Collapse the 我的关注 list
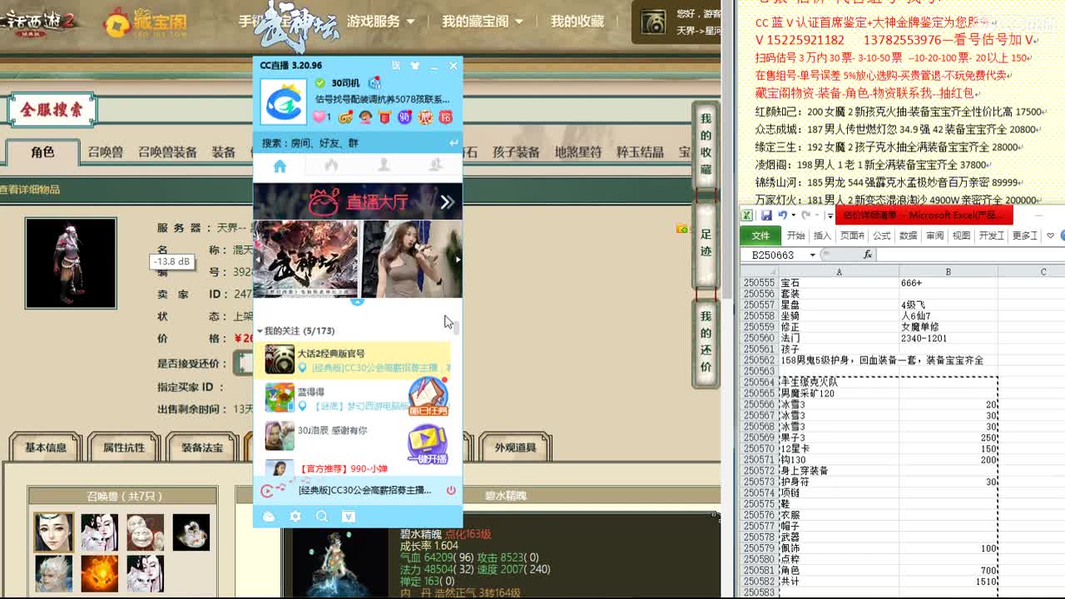This screenshot has height=599, width=1065. (260, 331)
